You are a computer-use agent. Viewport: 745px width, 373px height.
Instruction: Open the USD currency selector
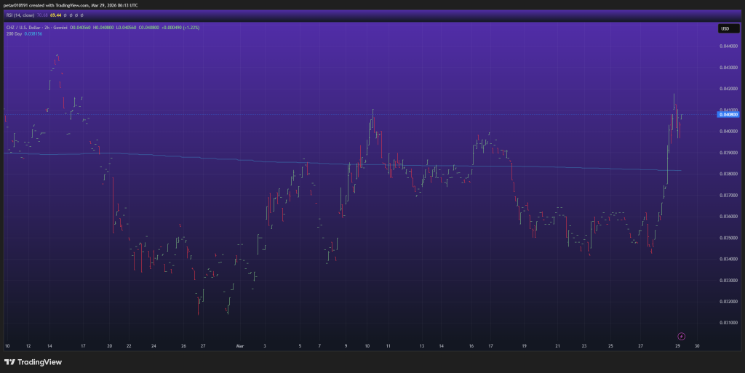tap(725, 28)
